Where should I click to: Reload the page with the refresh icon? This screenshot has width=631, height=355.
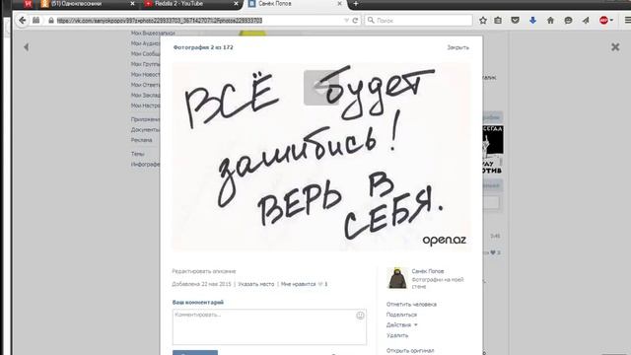coord(355,20)
